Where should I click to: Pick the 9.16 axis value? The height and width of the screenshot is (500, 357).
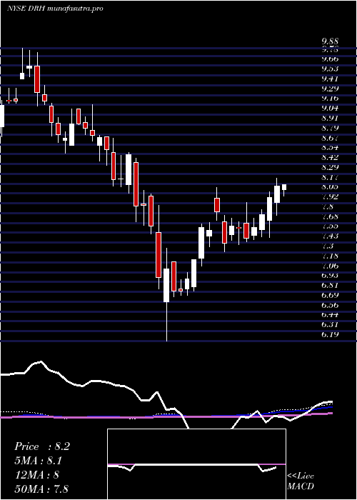click(330, 99)
